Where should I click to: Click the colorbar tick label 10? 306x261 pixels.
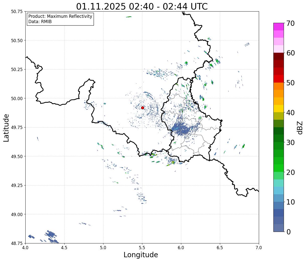click(x=291, y=202)
